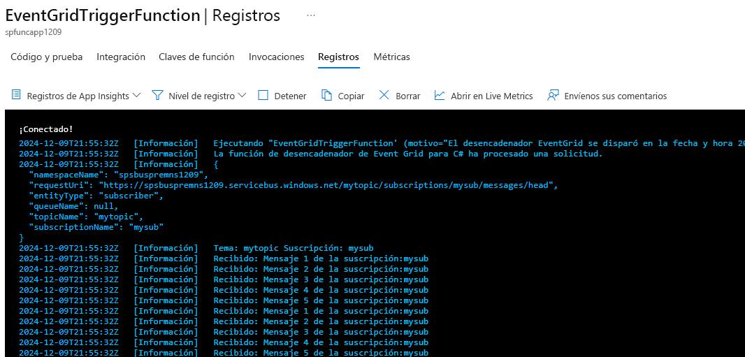Click the Detener button label
Screen dimensions: 745x357
point(290,96)
